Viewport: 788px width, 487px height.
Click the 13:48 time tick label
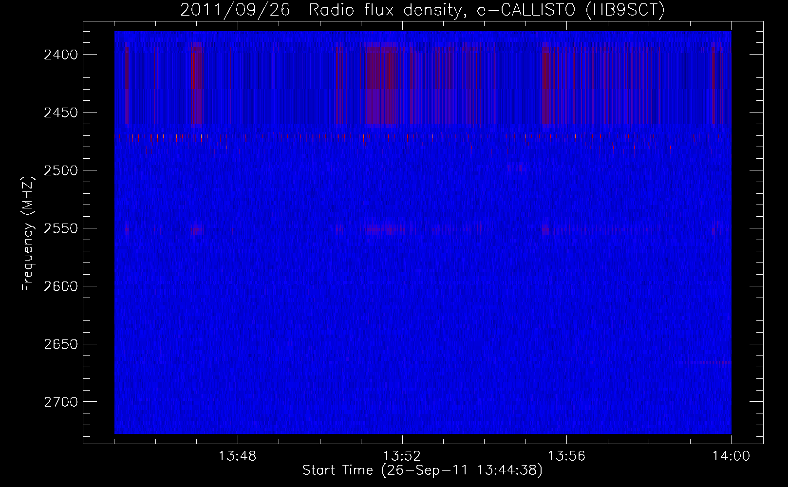pos(238,456)
